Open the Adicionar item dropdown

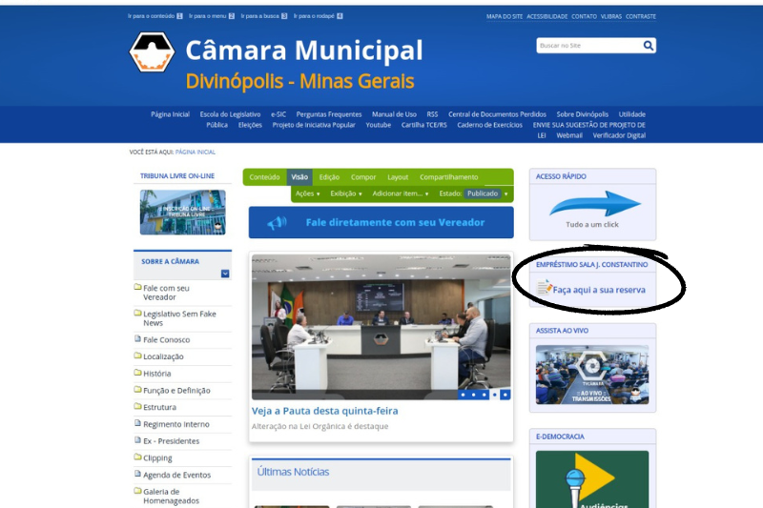pyautogui.click(x=401, y=193)
